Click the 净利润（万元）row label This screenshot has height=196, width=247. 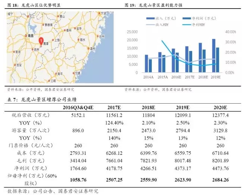coord(31,168)
